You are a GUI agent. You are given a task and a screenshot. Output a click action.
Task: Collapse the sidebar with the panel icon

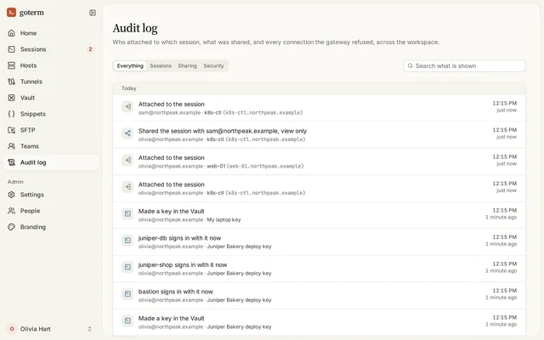coord(93,13)
